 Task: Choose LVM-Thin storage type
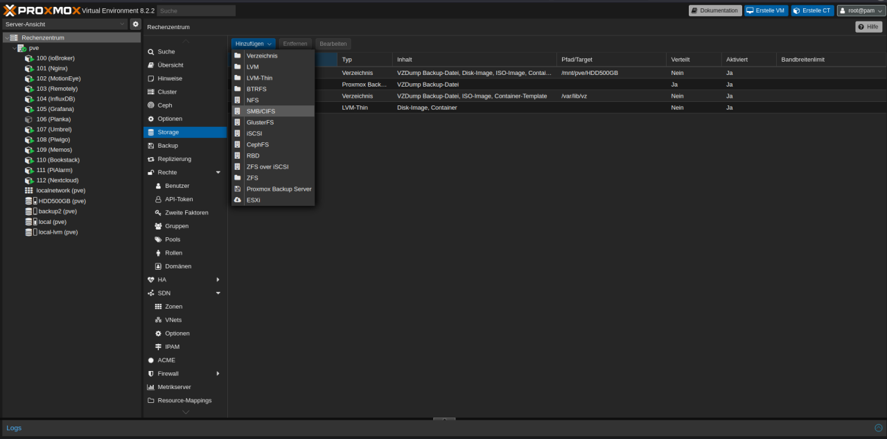(x=273, y=78)
